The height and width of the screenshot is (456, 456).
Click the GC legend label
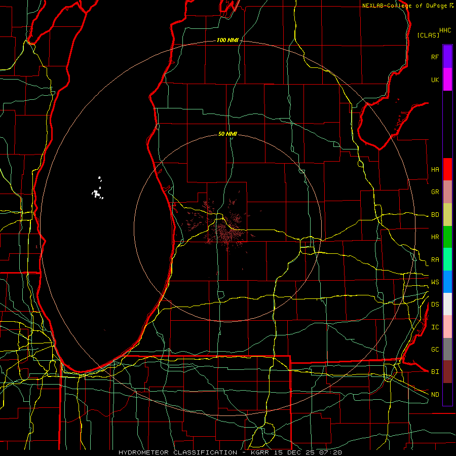click(x=435, y=350)
